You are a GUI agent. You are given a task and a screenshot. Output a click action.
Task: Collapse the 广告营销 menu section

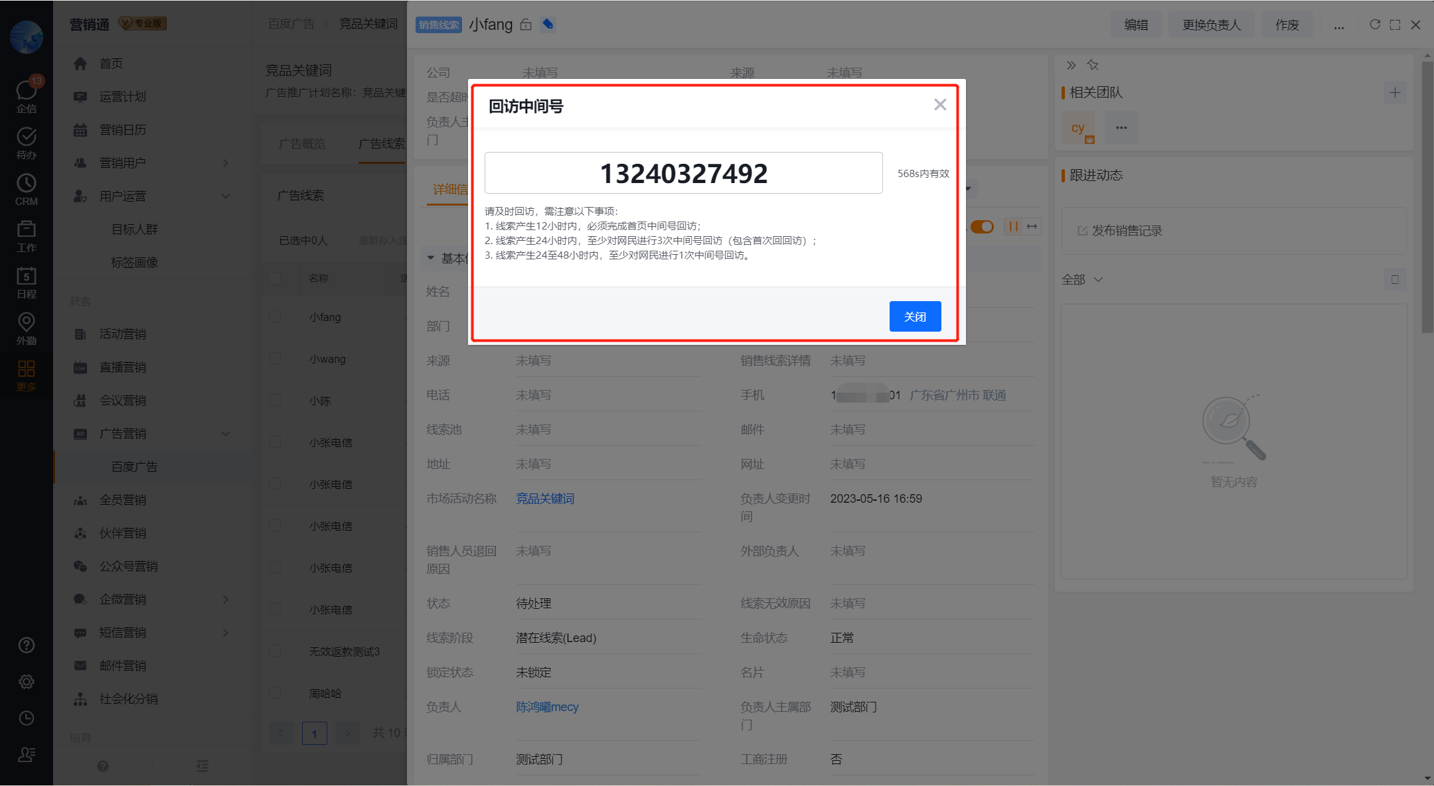(226, 434)
